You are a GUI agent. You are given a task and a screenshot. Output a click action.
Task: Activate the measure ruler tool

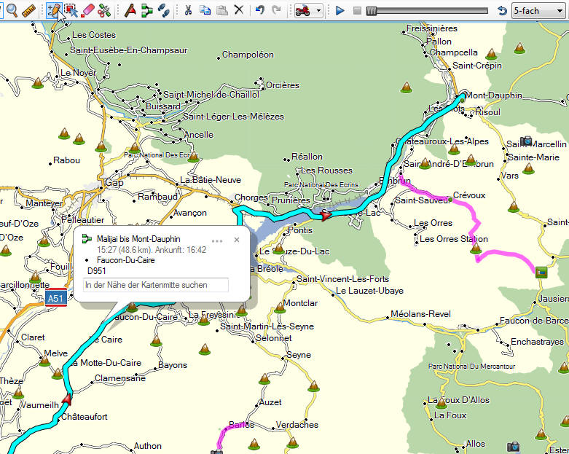(29, 10)
